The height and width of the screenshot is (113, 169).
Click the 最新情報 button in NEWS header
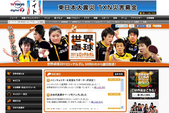(x=119, y=74)
